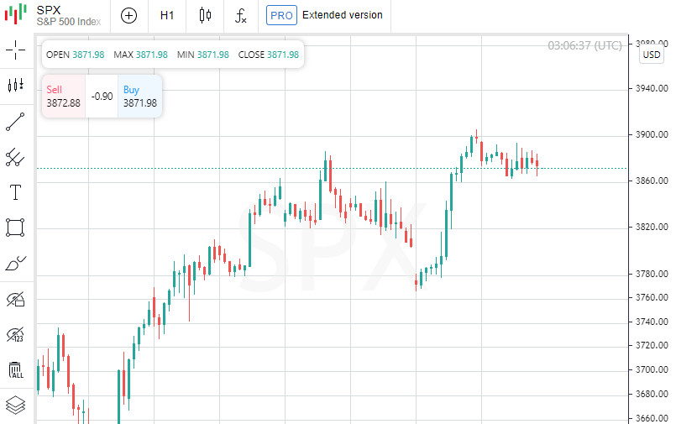Select the Text annotation tool

[15, 192]
